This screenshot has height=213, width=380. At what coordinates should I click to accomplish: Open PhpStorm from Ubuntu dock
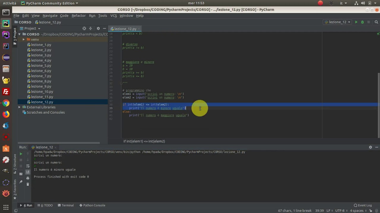(6, 35)
